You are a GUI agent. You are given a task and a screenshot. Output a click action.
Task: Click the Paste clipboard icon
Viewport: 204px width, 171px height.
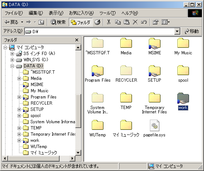point(126,22)
